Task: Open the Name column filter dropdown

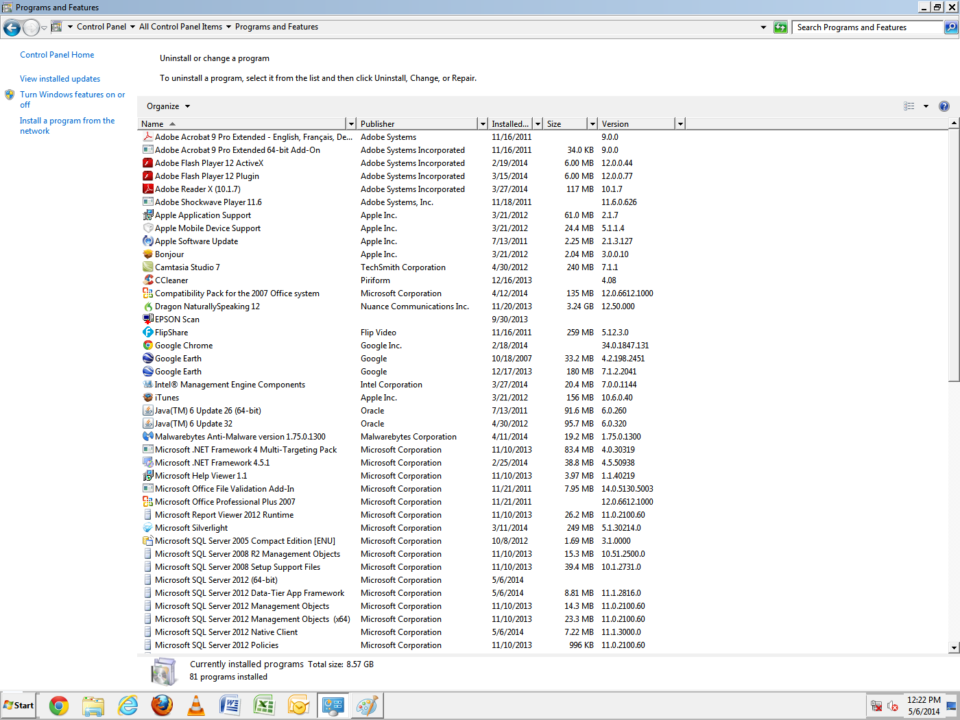Action: click(351, 124)
